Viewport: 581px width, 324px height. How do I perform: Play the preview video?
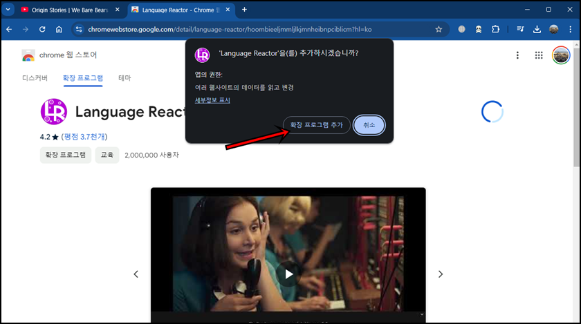(288, 274)
